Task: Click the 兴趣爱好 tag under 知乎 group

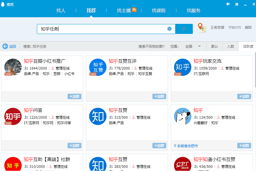Action: click(x=201, y=123)
